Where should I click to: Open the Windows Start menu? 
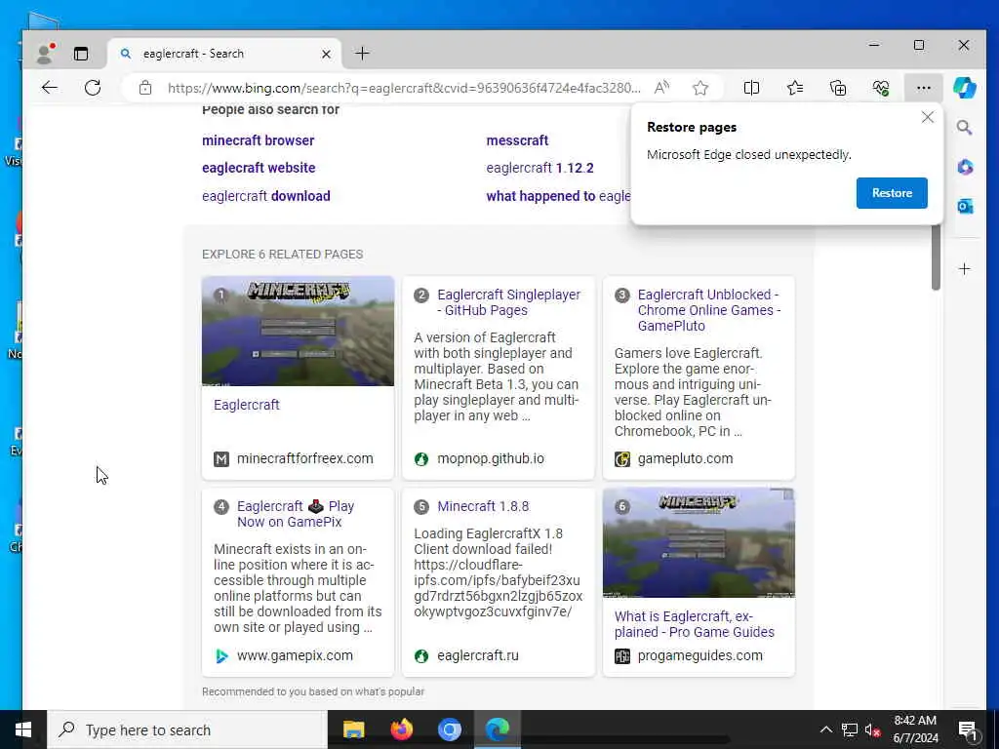coord(23,729)
